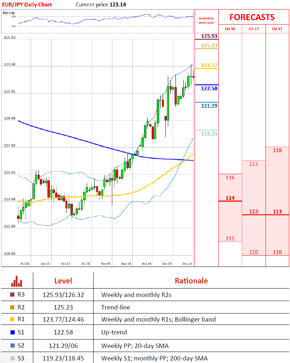Click the 119.96 price axis label

[10, 118]
